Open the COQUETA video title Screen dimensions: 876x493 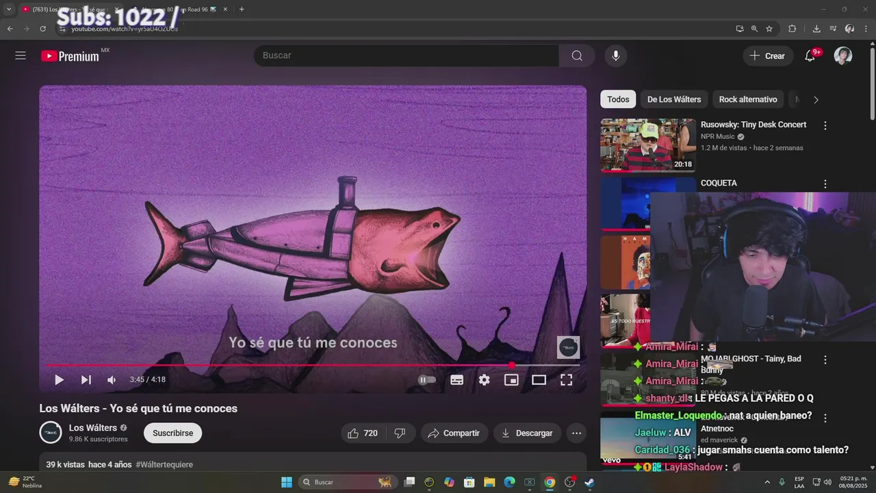(719, 183)
